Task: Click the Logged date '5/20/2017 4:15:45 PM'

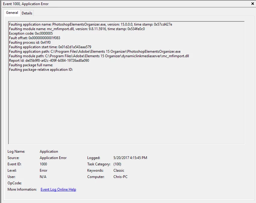Action: click(x=130, y=158)
